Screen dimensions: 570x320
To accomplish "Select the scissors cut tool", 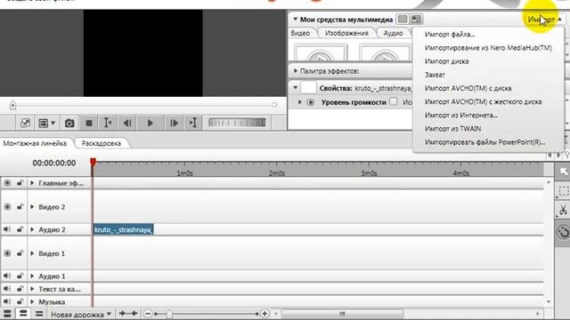I will 563,210.
